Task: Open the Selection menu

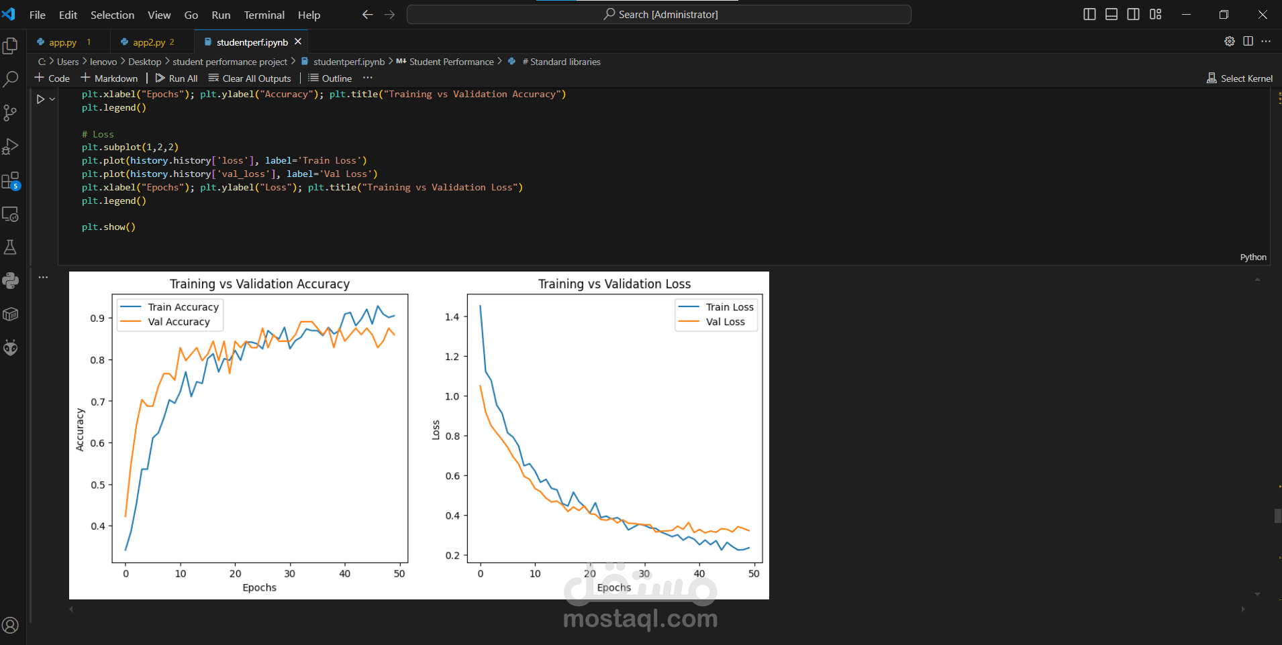Action: point(112,15)
